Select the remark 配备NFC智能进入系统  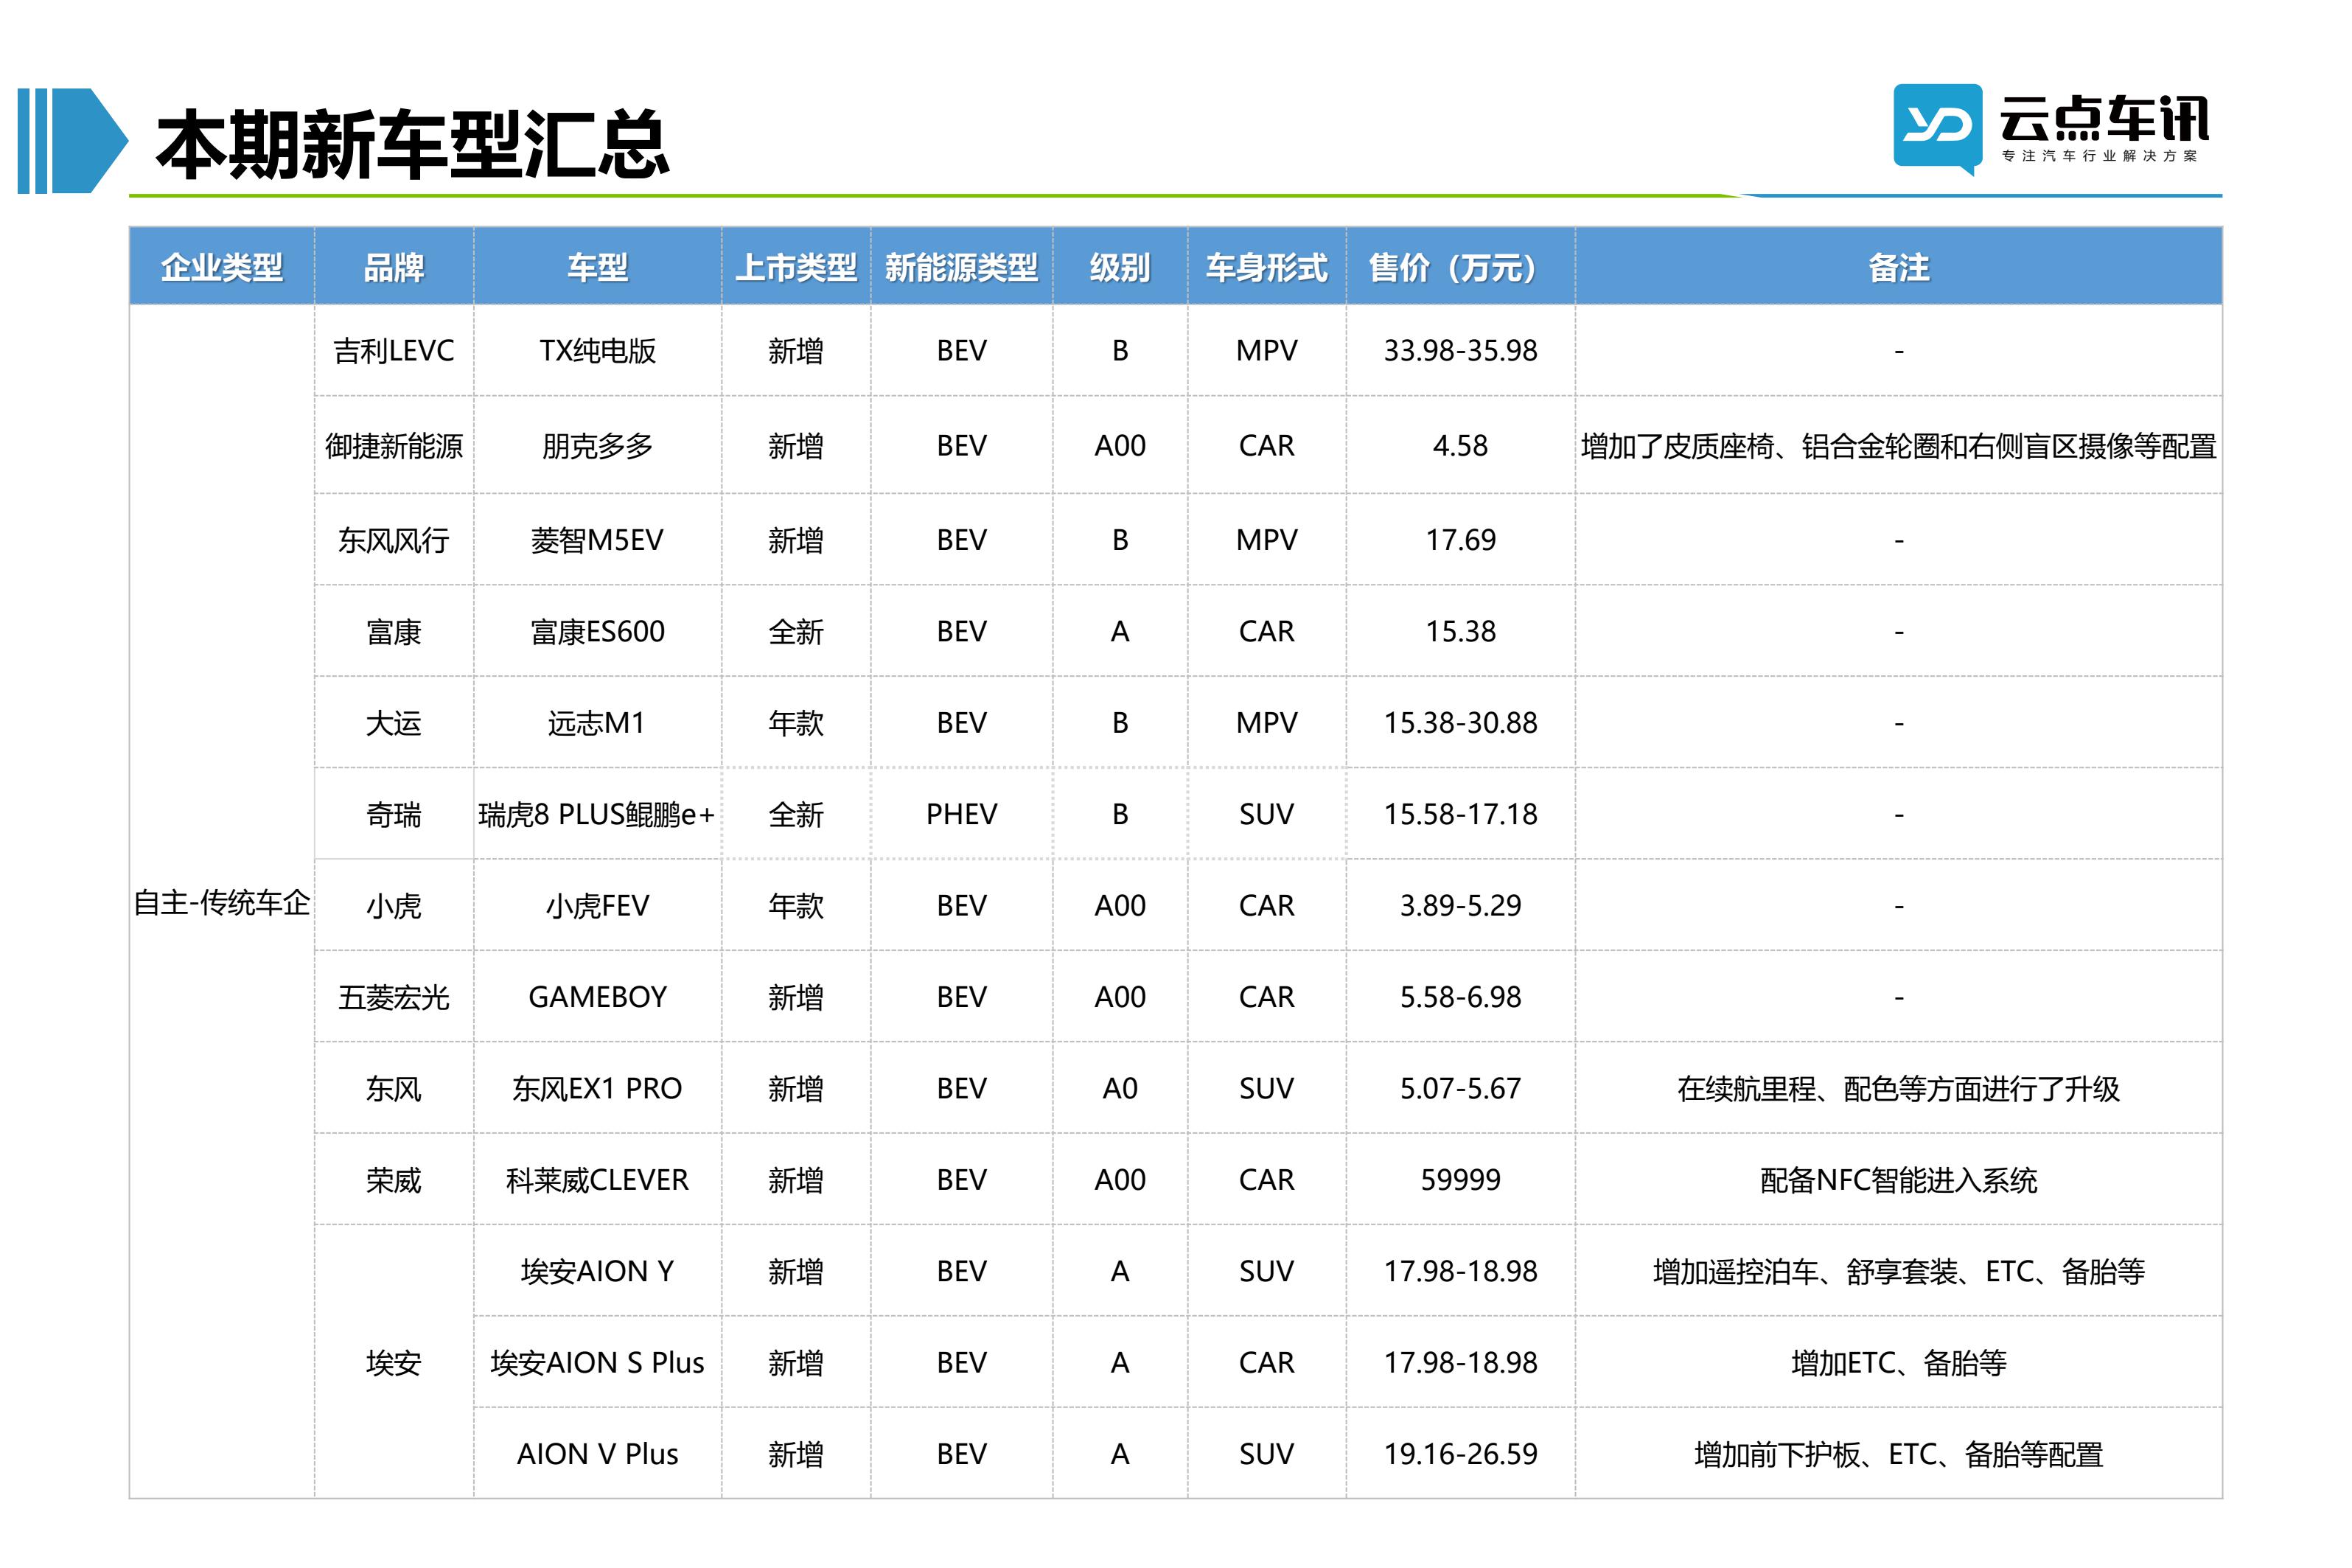1898,1180
